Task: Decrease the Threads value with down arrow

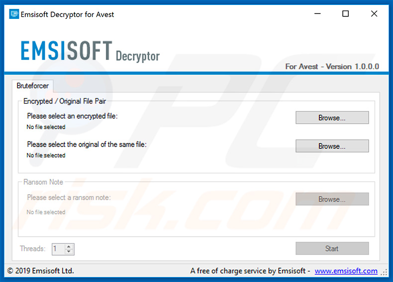Action: pyautogui.click(x=69, y=252)
